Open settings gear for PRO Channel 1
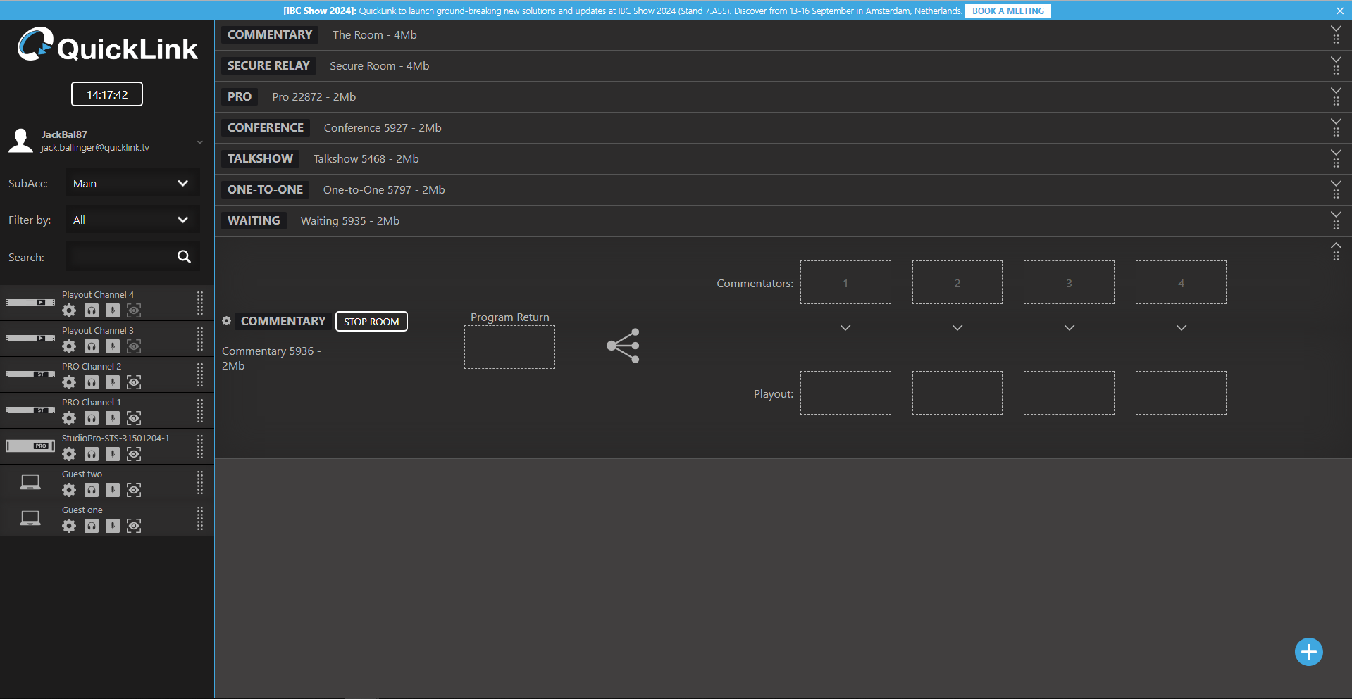The width and height of the screenshot is (1352, 699). [69, 418]
